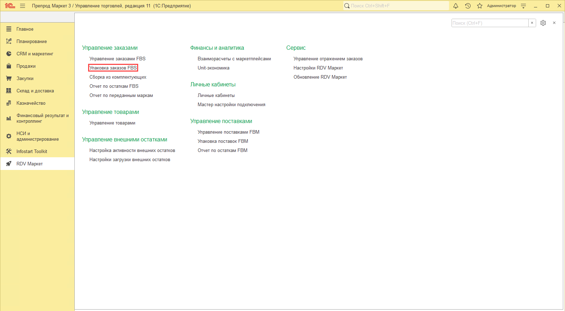The image size is (565, 311).
Task: Open the Продажи section in sidebar
Action: 26,66
